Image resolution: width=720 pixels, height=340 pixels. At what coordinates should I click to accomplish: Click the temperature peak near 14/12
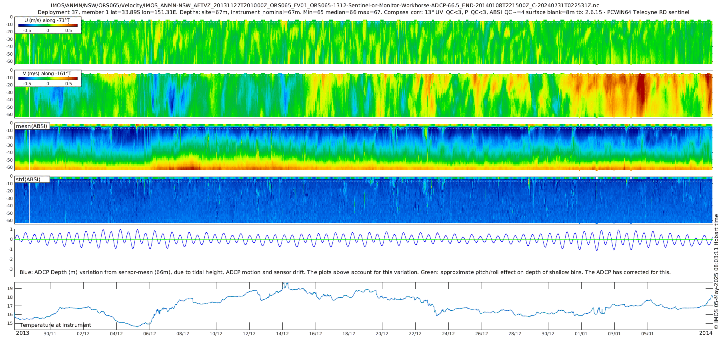click(285, 285)
